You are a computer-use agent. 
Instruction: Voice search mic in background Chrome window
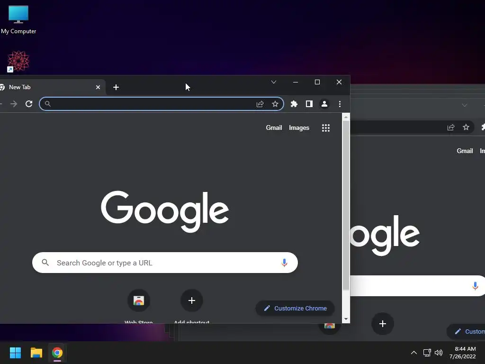[x=475, y=286]
